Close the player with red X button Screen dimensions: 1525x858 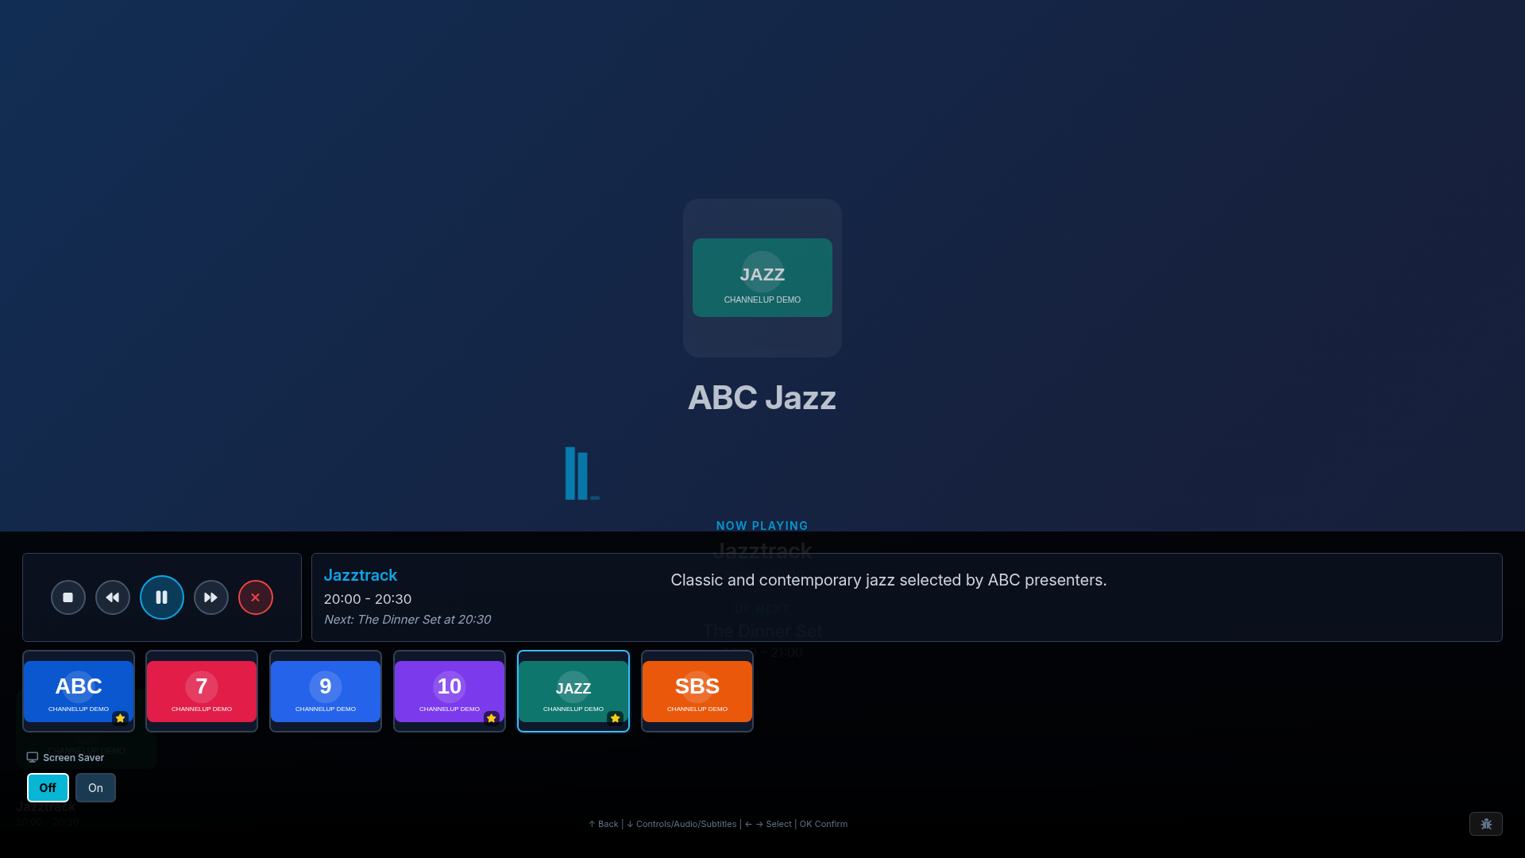[256, 597]
